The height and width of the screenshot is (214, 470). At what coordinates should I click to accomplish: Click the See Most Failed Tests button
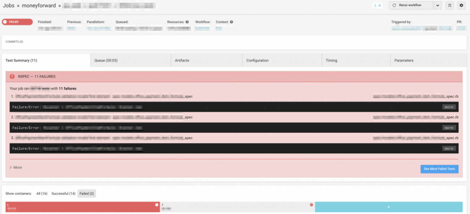point(439,169)
